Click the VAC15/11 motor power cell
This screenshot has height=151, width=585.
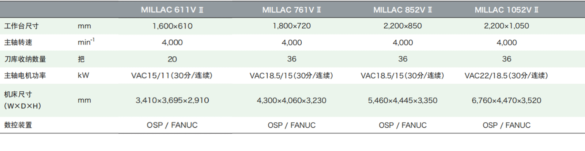tap(172, 76)
